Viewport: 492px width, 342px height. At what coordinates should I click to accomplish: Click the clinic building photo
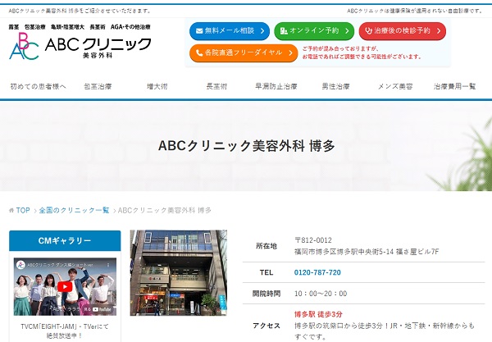179,272
